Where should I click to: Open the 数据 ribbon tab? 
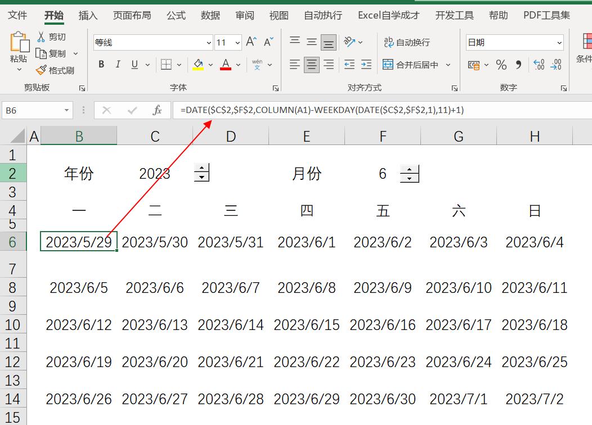click(209, 15)
